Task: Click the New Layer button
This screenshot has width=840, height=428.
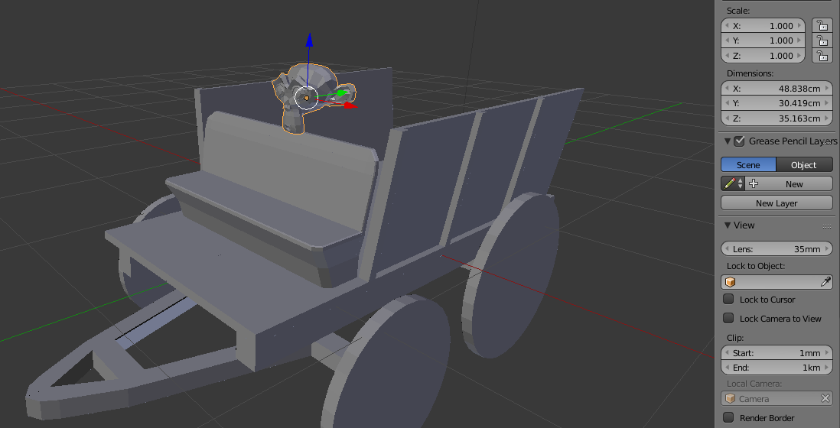Action: coord(777,203)
